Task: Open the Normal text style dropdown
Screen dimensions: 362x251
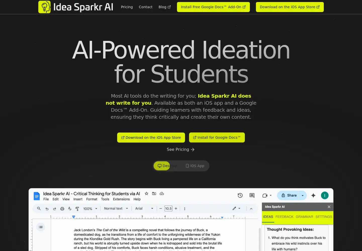Action: pyautogui.click(x=116, y=209)
